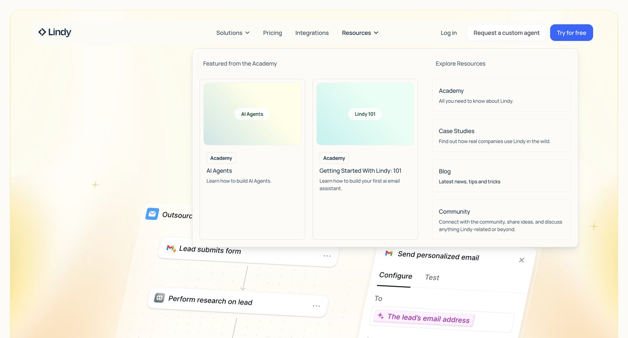Click the Academy tag on AI Agents card

click(221, 158)
